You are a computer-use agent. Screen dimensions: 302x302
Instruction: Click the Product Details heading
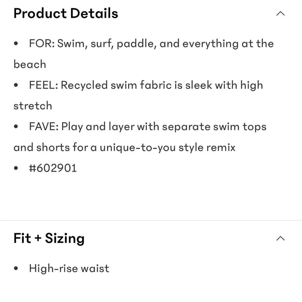tap(66, 14)
